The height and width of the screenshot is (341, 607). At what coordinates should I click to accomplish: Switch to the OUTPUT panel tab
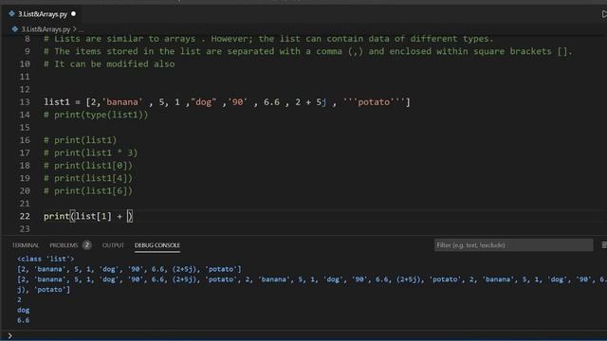coord(113,245)
